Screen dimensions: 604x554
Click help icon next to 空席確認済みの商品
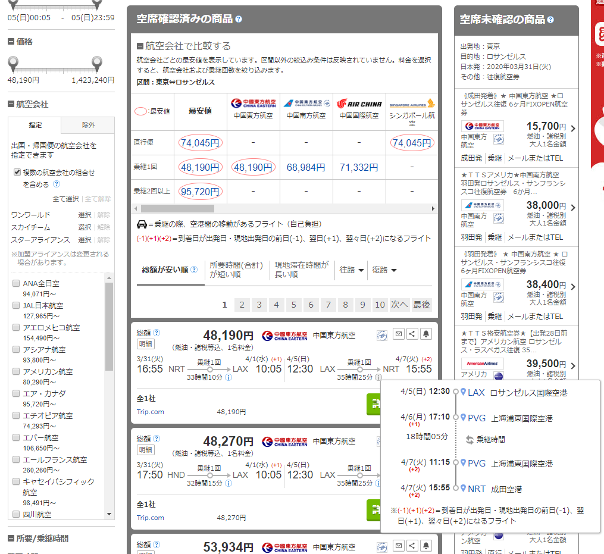pyautogui.click(x=239, y=19)
